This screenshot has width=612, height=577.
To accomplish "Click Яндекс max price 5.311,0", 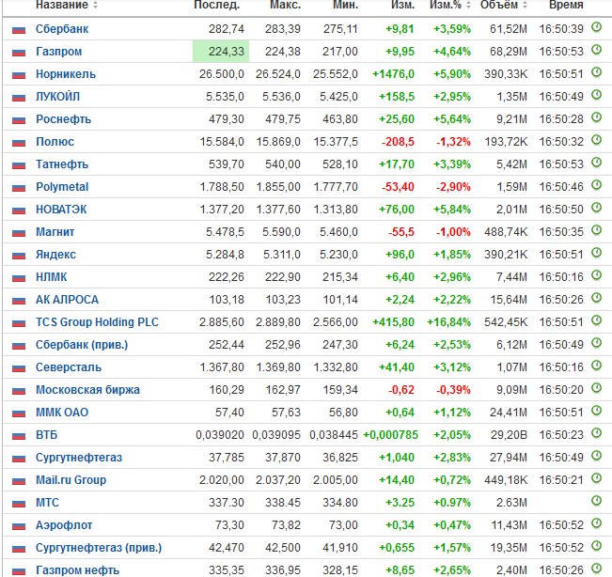I will [x=282, y=255].
